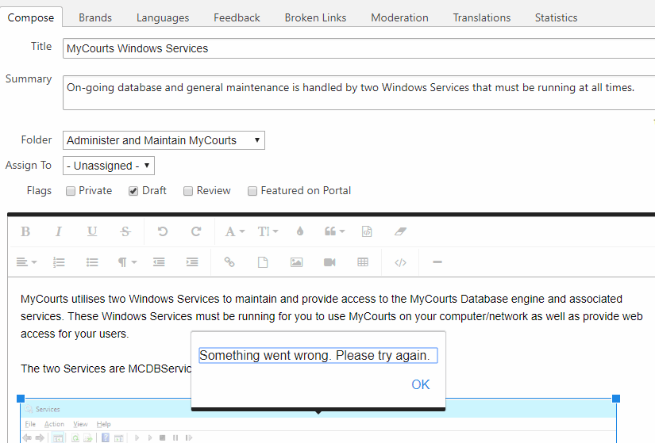Insert a link with the chain icon

coord(229,262)
